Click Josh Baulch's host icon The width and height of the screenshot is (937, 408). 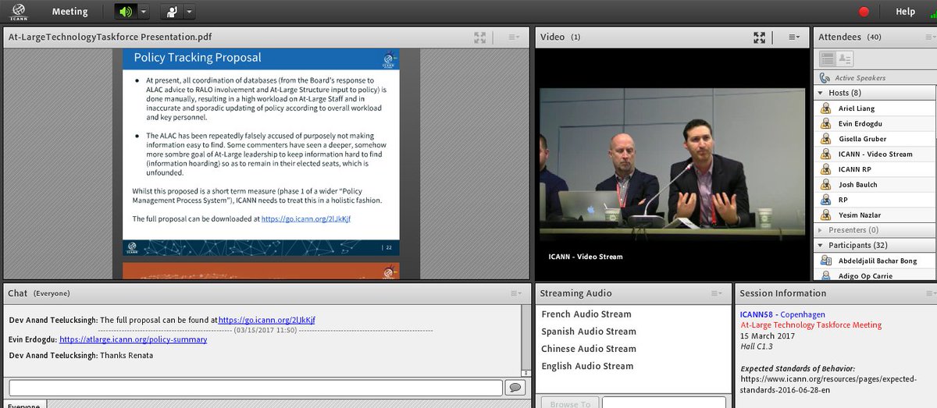(x=825, y=185)
